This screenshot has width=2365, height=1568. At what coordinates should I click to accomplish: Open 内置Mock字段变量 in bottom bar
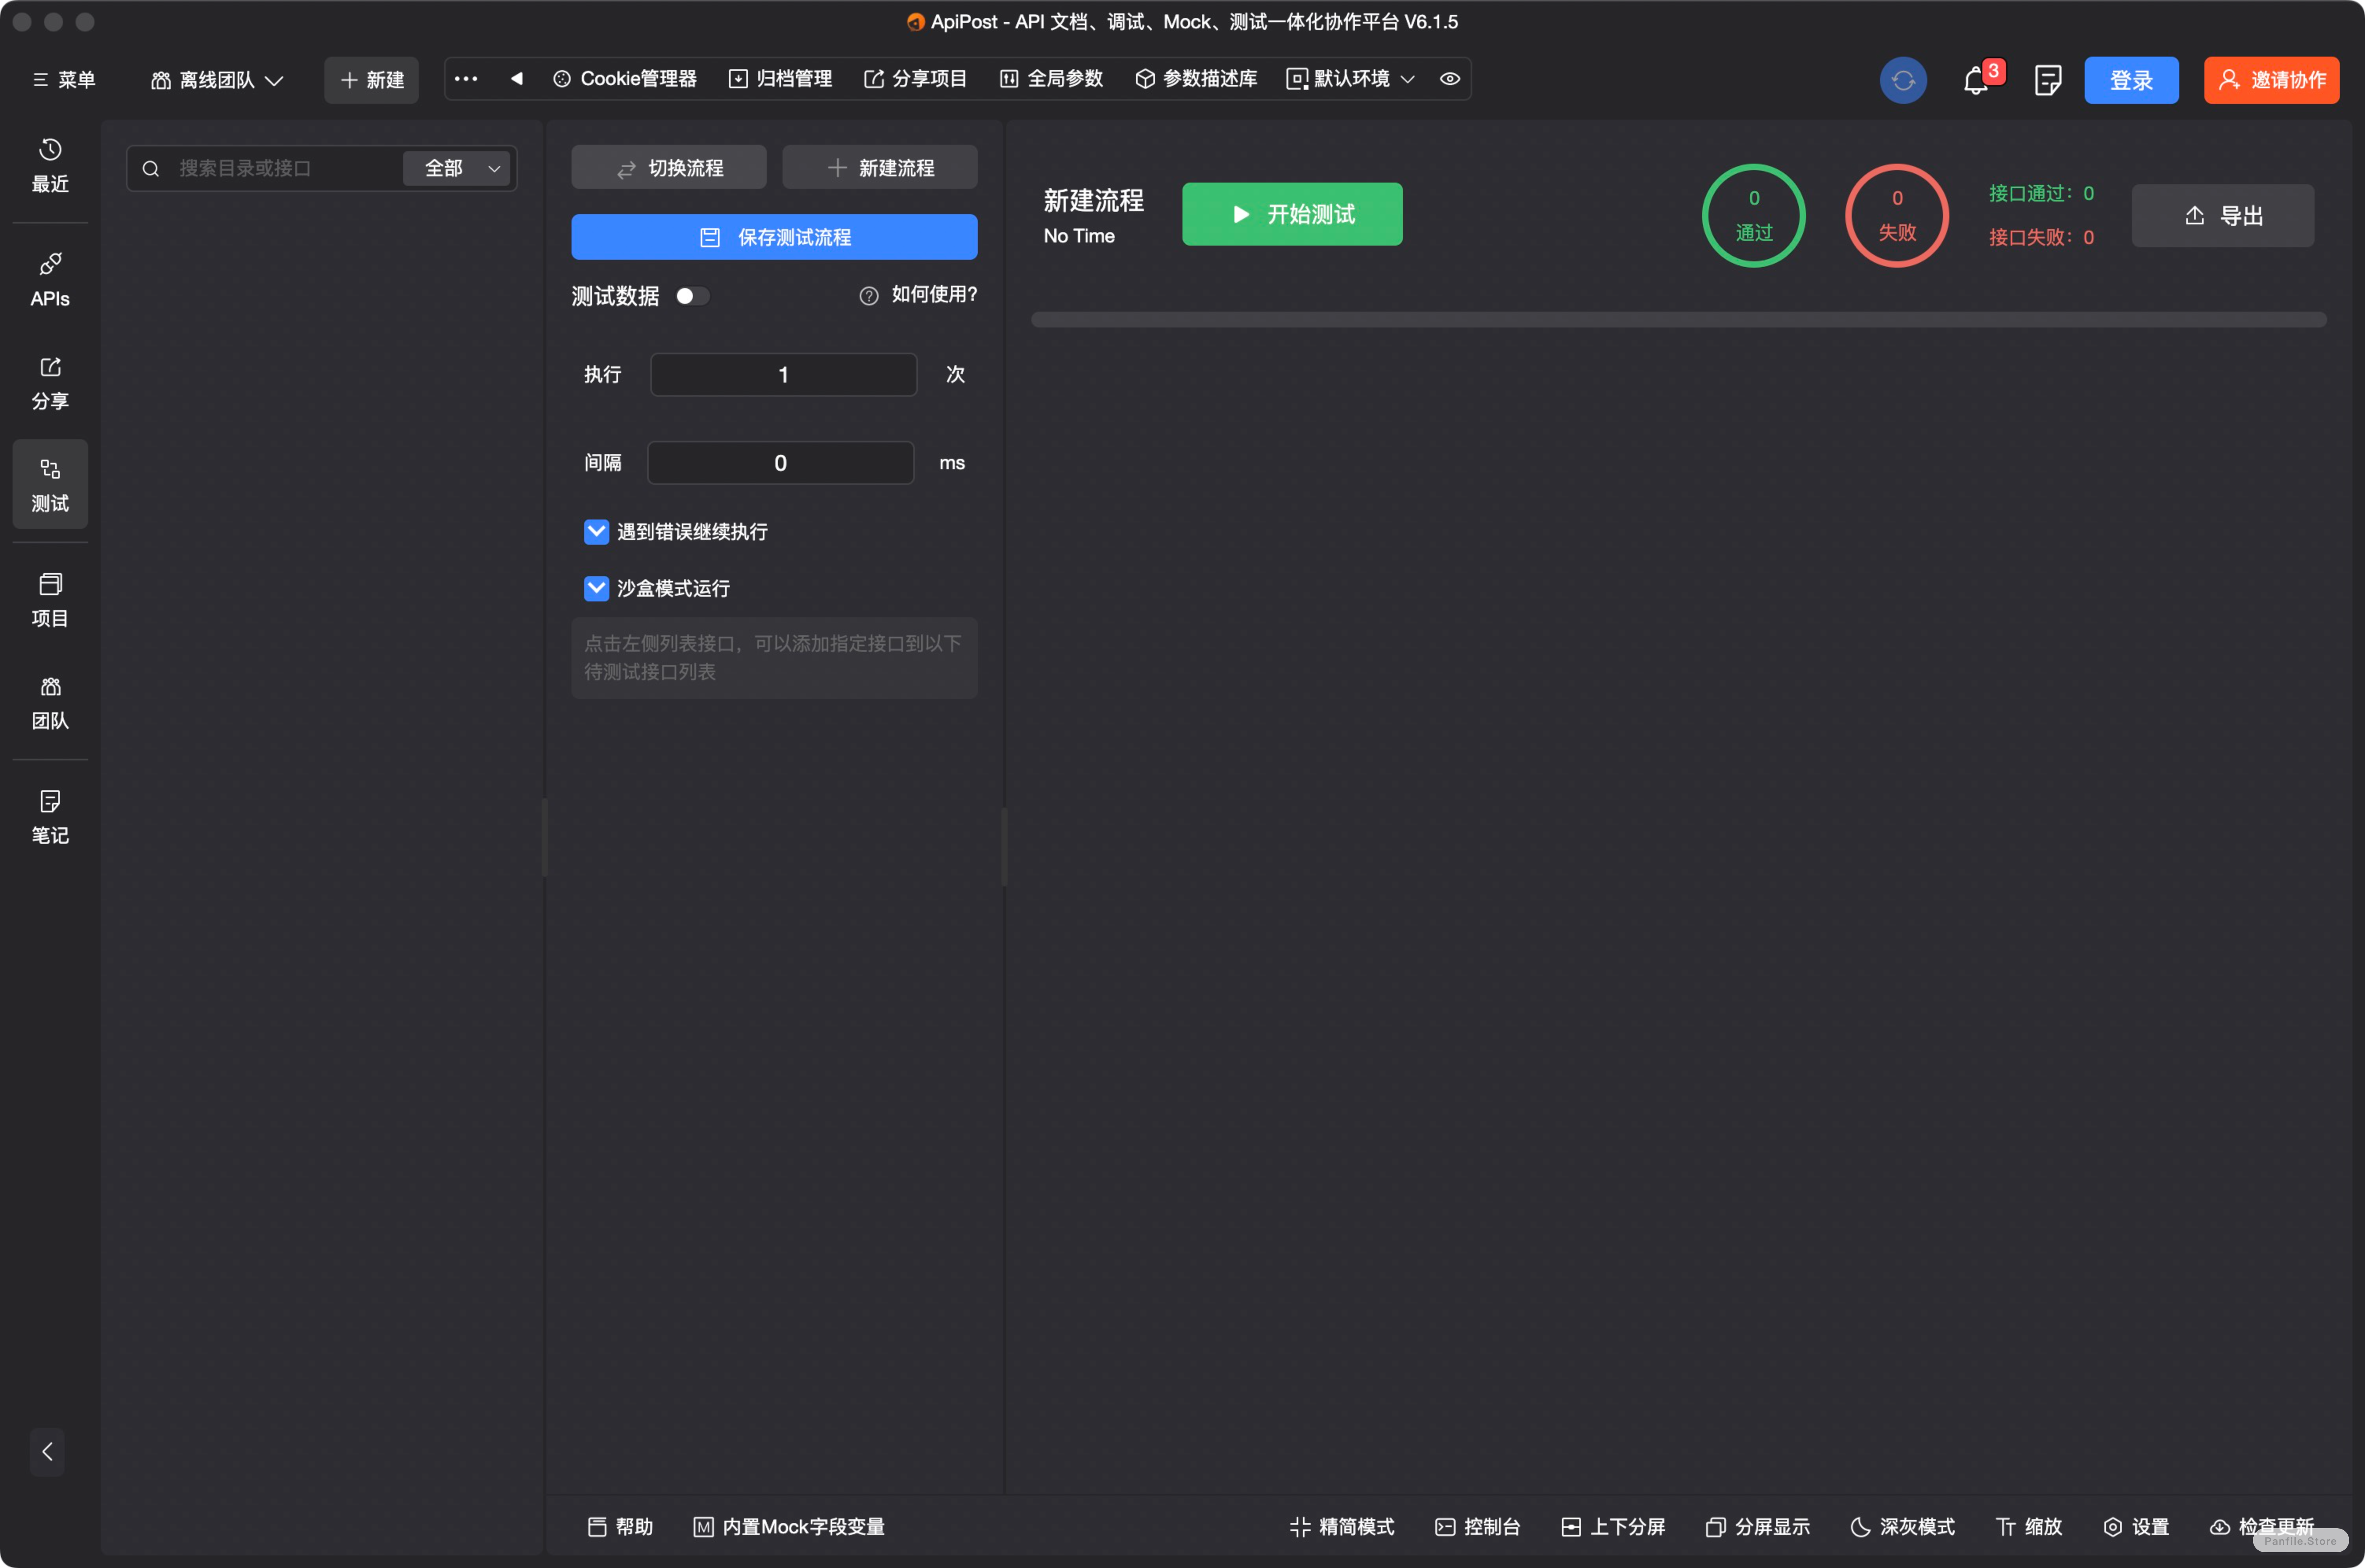tap(789, 1527)
